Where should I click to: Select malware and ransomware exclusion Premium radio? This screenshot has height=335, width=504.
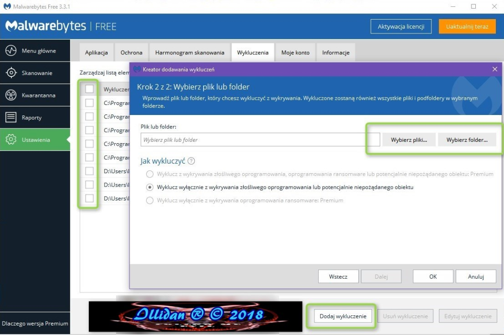150,174
